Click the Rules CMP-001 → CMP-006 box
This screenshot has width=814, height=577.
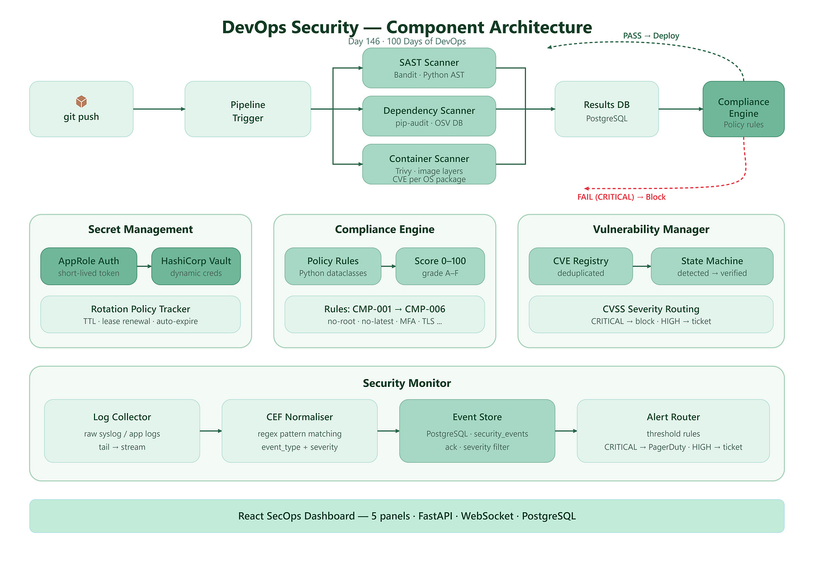point(385,314)
